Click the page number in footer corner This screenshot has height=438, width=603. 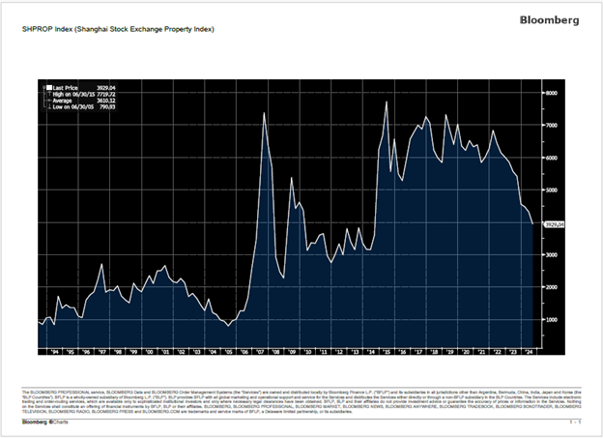click(575, 423)
